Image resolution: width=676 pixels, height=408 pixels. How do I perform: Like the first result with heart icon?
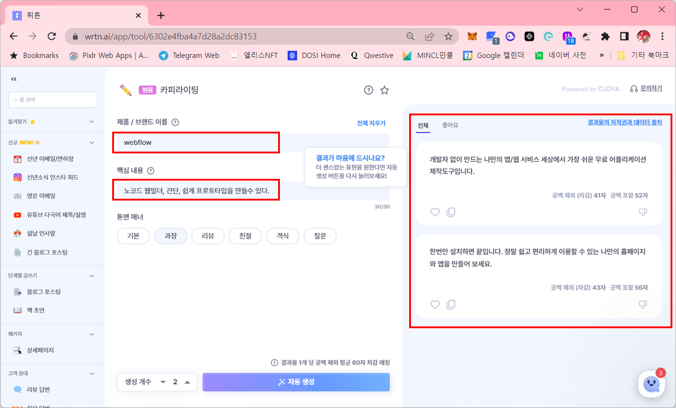click(435, 212)
